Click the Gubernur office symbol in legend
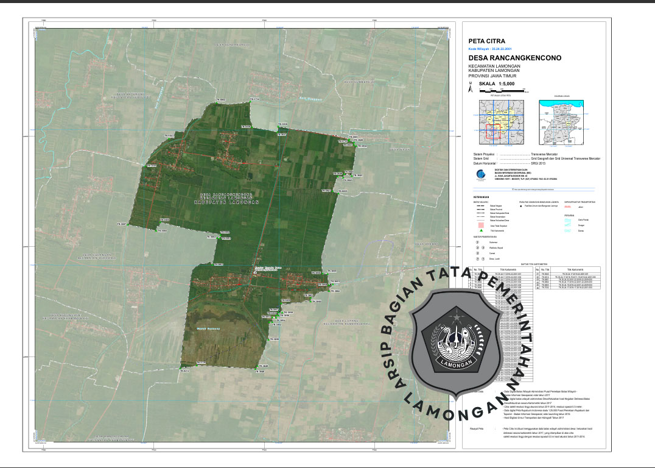The height and width of the screenshot is (468, 655). pyautogui.click(x=477, y=242)
